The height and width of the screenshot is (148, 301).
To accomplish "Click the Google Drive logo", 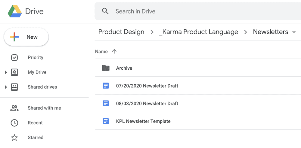I will [14, 11].
